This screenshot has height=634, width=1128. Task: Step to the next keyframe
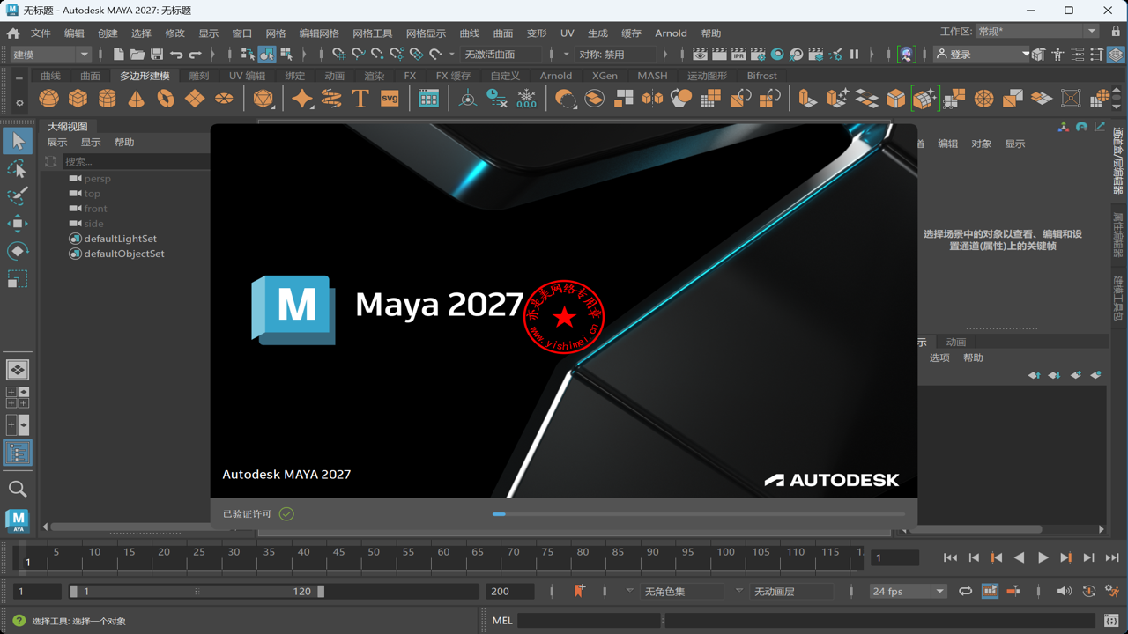[1065, 557]
